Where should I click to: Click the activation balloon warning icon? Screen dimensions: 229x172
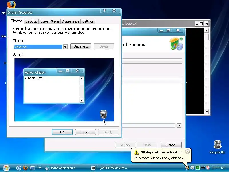point(136,152)
